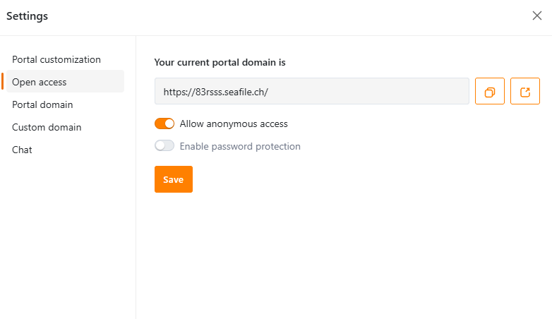Click the orange active marker beside Open access

coord(2,81)
